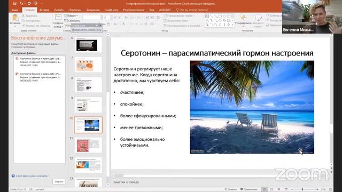
Task: Select the triangle shape in shapes gallery
Action: (x=207, y=20)
